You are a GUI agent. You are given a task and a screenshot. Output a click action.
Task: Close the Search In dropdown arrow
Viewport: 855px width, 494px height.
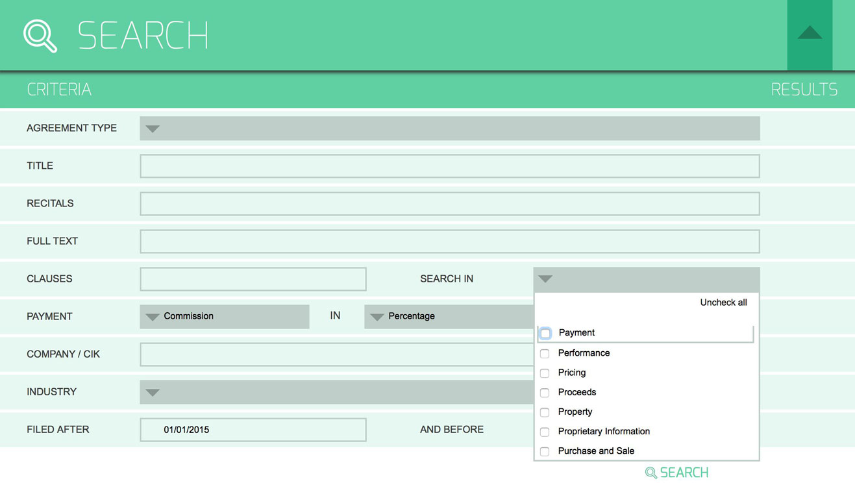tap(545, 279)
